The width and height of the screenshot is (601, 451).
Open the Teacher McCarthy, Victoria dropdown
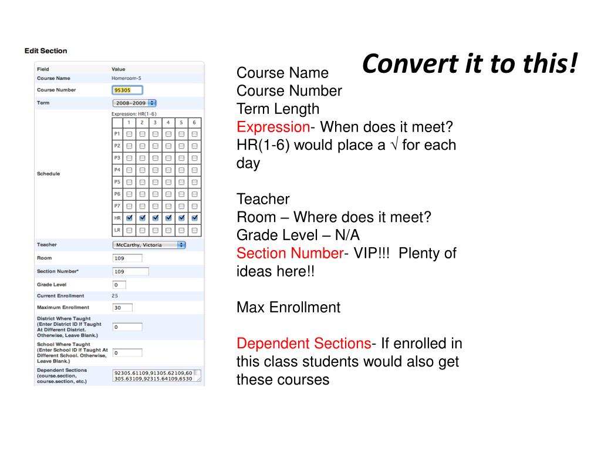(148, 245)
